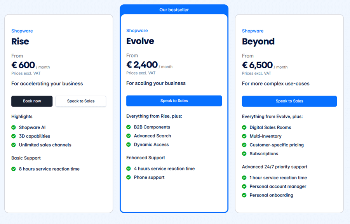Screen dimensions: 350x224
Task: Click the Shopware label above Rise
Action: tap(22, 31)
